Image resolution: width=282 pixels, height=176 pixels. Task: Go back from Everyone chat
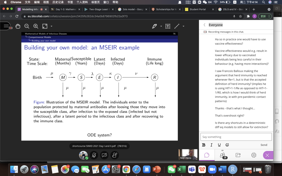click(x=205, y=25)
